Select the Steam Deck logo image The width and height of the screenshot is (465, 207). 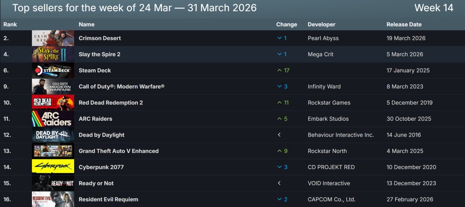click(x=53, y=70)
